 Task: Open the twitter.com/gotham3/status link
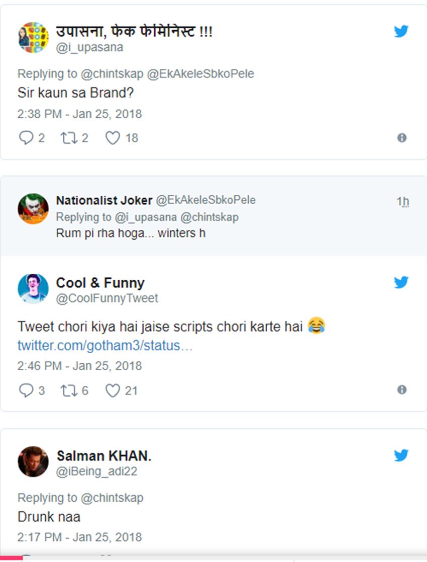pos(105,346)
